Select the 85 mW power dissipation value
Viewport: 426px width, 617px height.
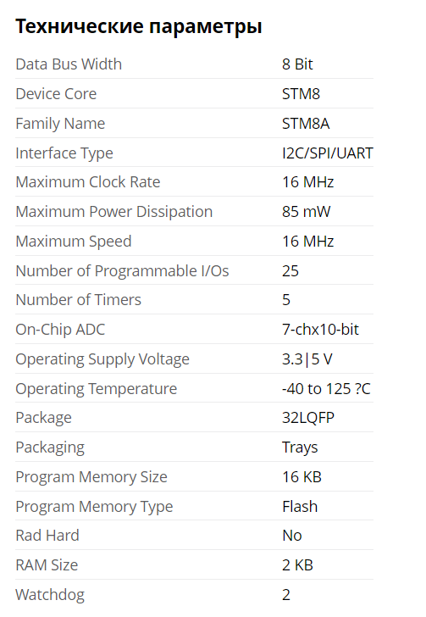(x=306, y=212)
